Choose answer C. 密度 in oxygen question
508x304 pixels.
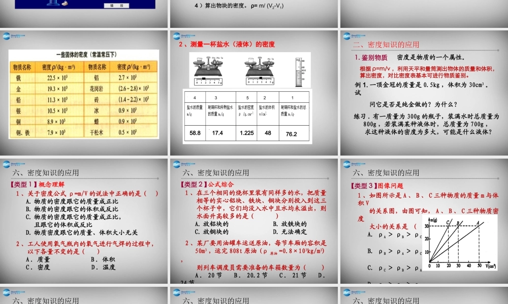38,267
